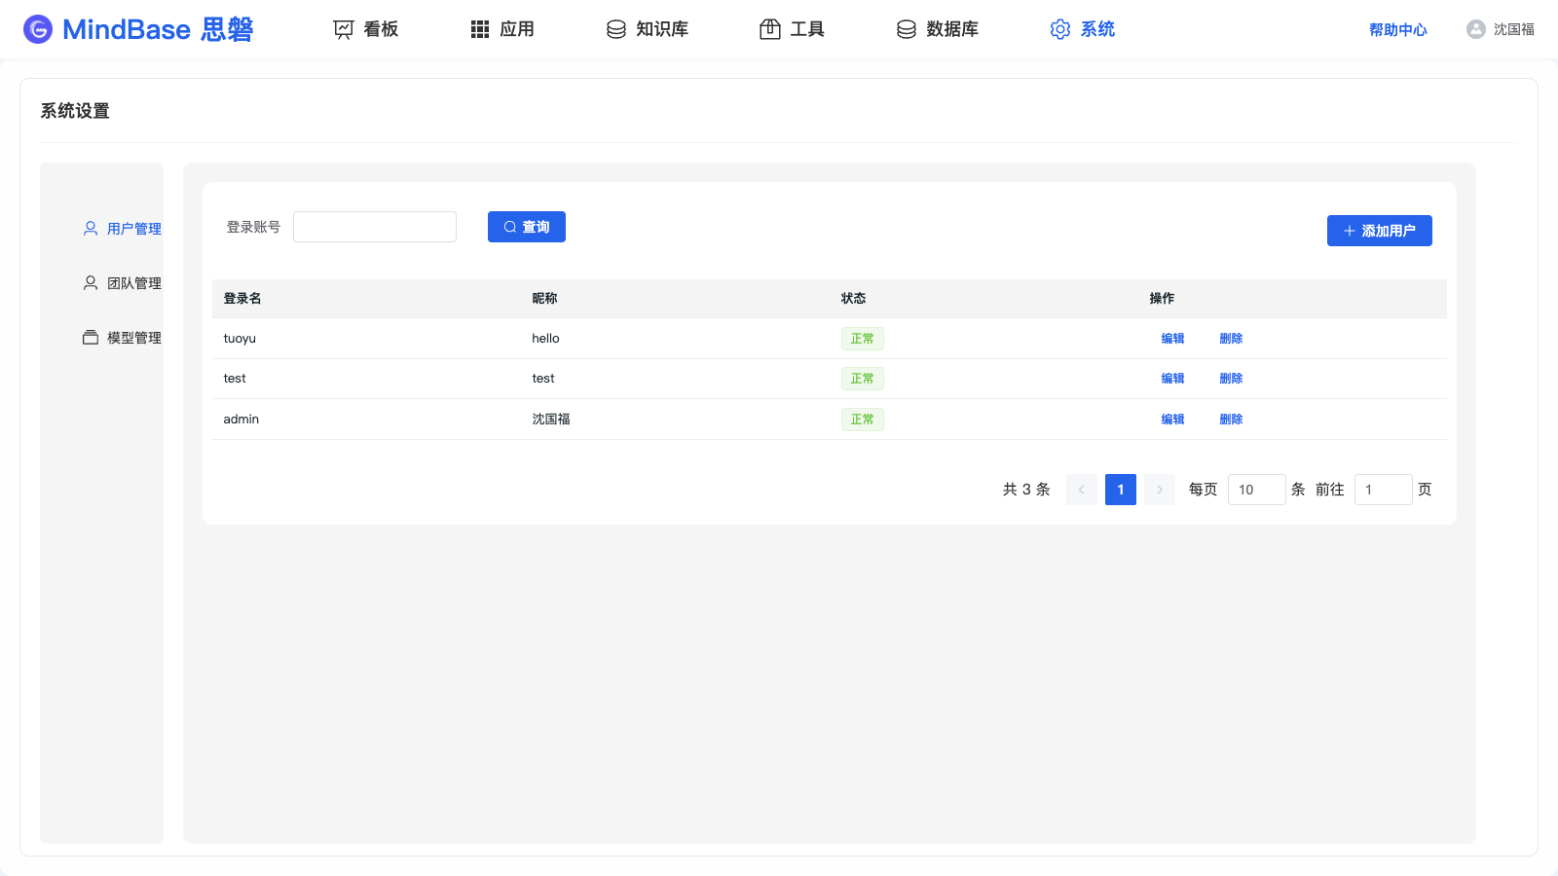Click the 正常 status tag for tuoyu

tap(863, 339)
